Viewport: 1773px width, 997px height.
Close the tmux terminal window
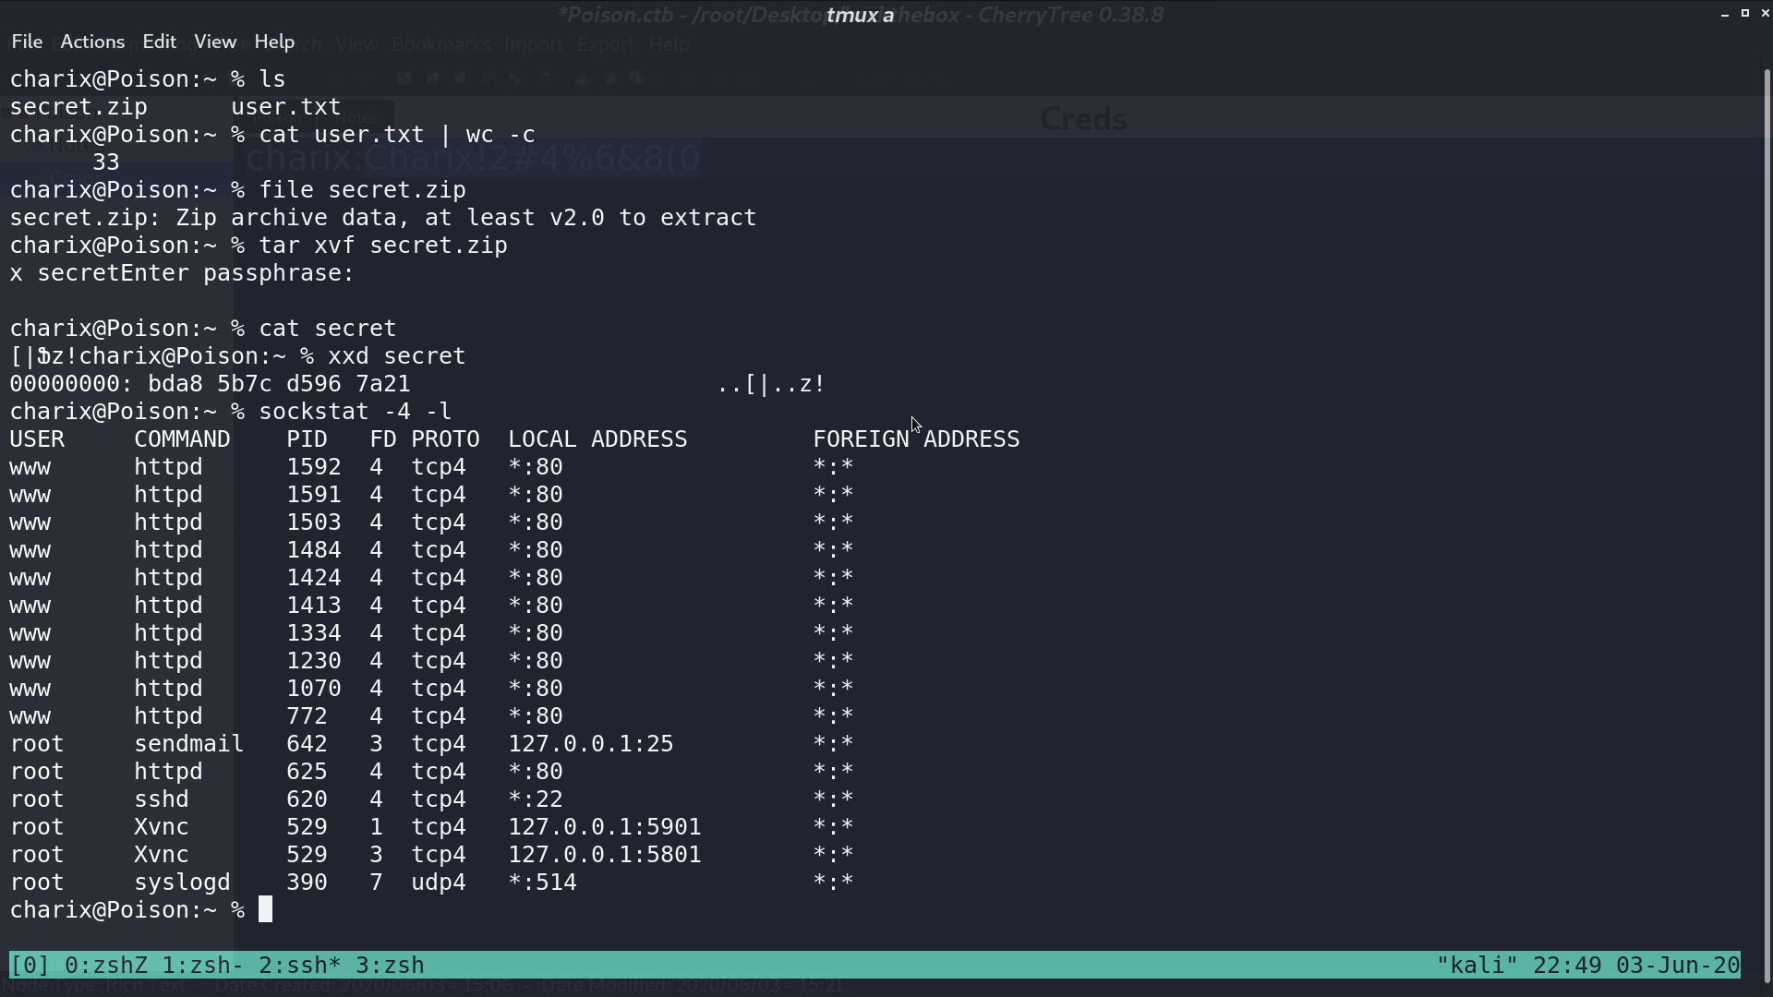coord(1765,13)
